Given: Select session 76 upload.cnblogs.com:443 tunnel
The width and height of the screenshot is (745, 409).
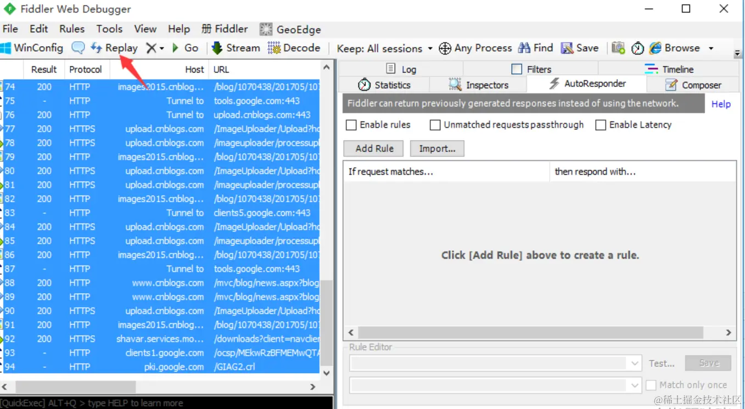Looking at the screenshot, I should click(160, 115).
